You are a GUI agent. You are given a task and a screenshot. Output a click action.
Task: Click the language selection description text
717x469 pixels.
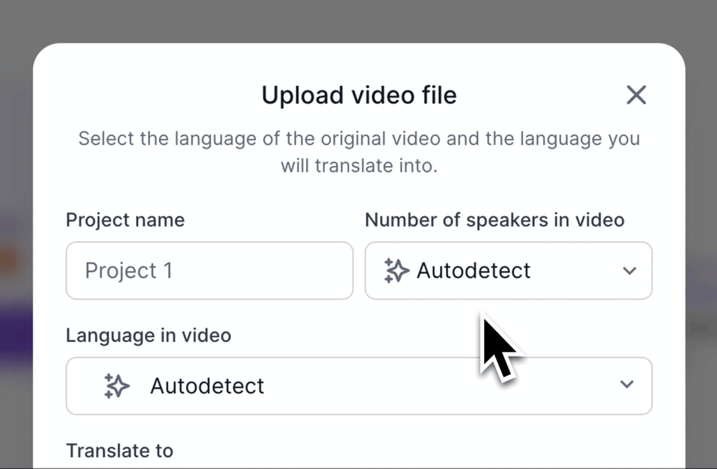click(358, 152)
